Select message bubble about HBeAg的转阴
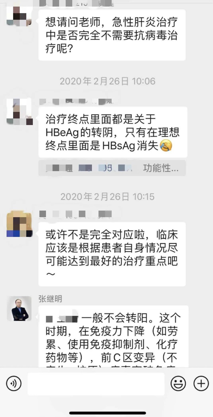This screenshot has width=213, height=417. click(113, 132)
